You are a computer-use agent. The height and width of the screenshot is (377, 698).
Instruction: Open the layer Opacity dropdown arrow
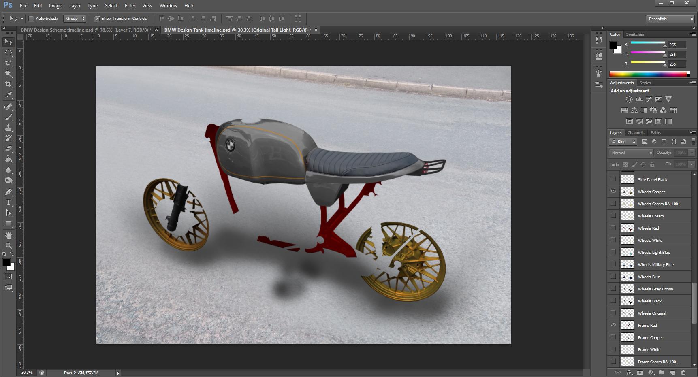point(692,153)
